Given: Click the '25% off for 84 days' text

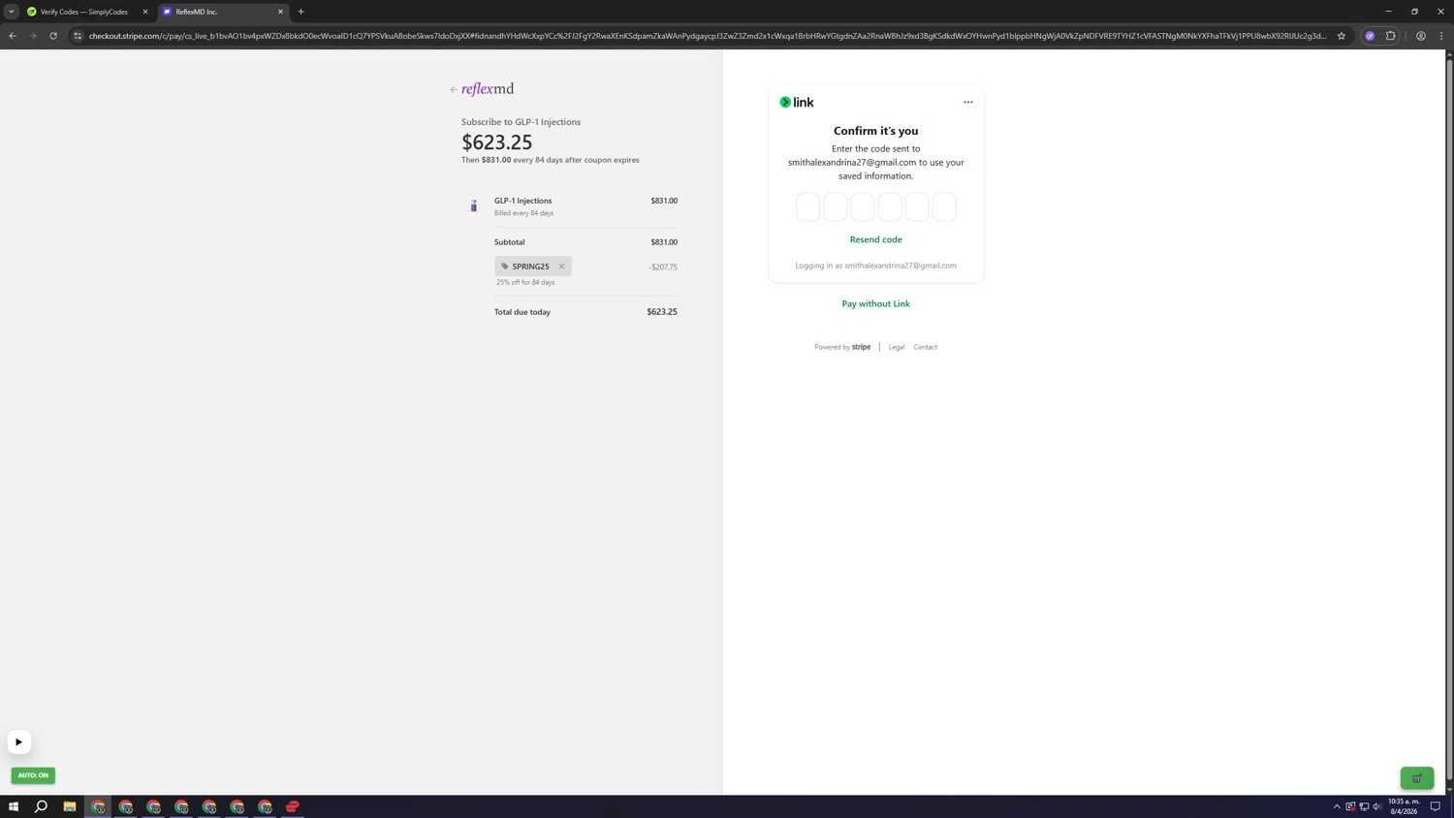Looking at the screenshot, I should click(x=525, y=282).
